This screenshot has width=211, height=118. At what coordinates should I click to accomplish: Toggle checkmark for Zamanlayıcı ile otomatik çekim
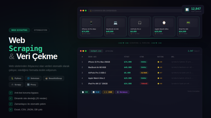(11, 104)
